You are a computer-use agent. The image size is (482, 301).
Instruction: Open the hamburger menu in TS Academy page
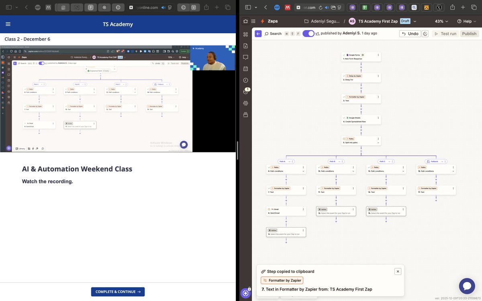[x=8, y=24]
